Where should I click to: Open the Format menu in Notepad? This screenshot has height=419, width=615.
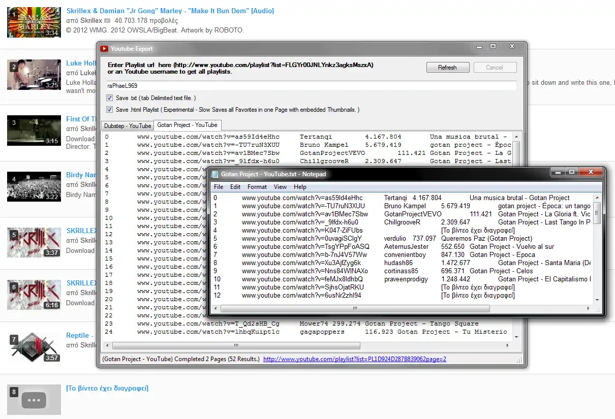(x=257, y=187)
